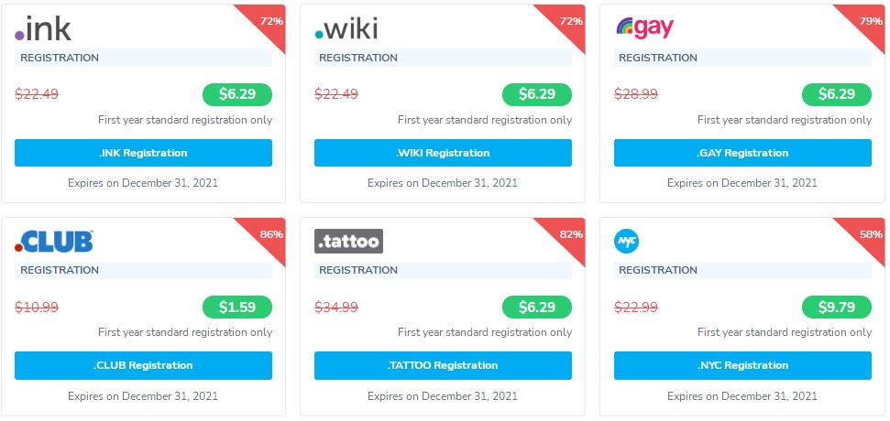Viewport: 890px width, 421px height.
Task: Click the .ink domain logo
Action: 43,29
